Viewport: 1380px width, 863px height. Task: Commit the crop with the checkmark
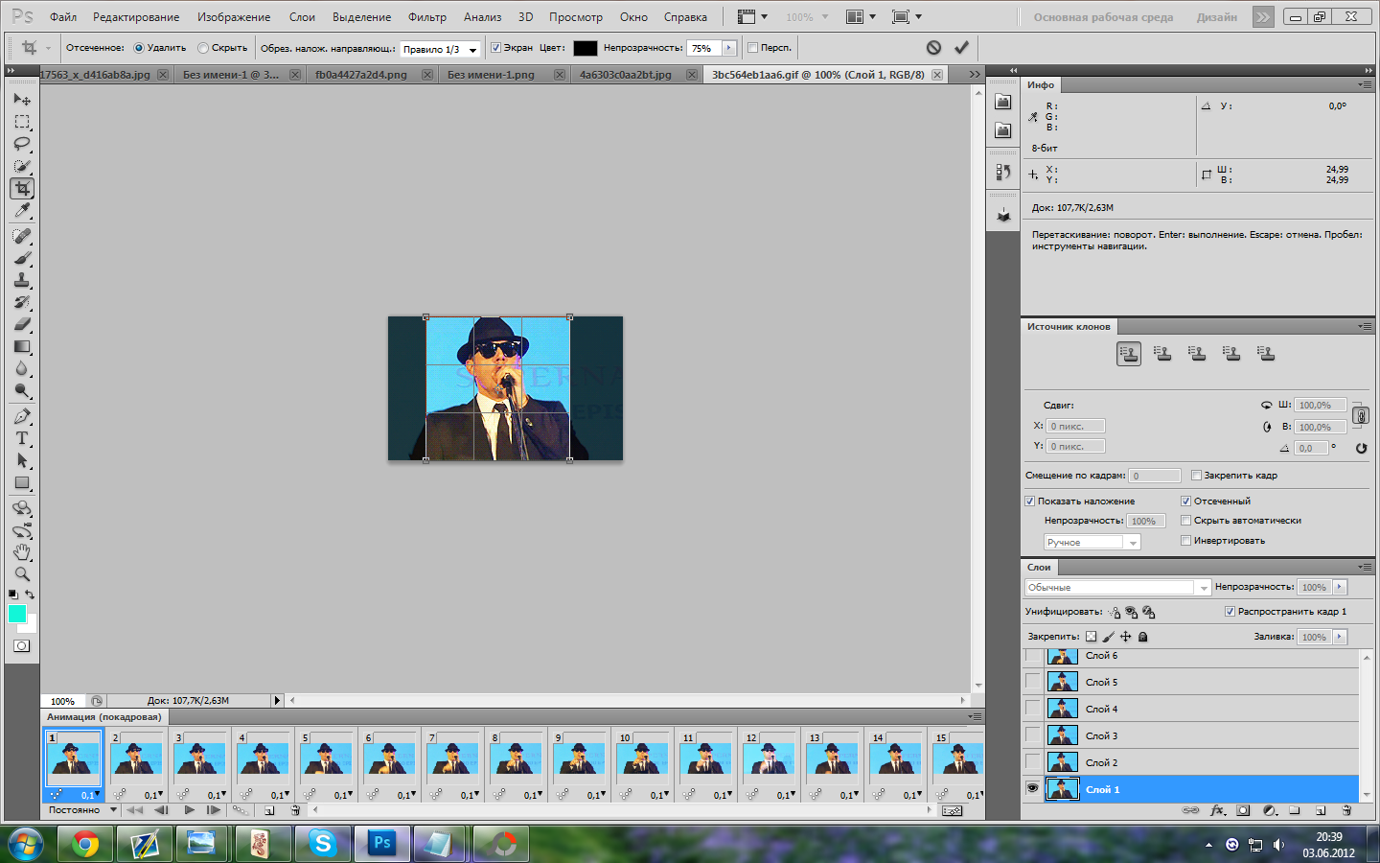point(961,47)
